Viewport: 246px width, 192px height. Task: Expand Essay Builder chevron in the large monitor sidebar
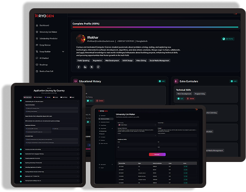63,52
